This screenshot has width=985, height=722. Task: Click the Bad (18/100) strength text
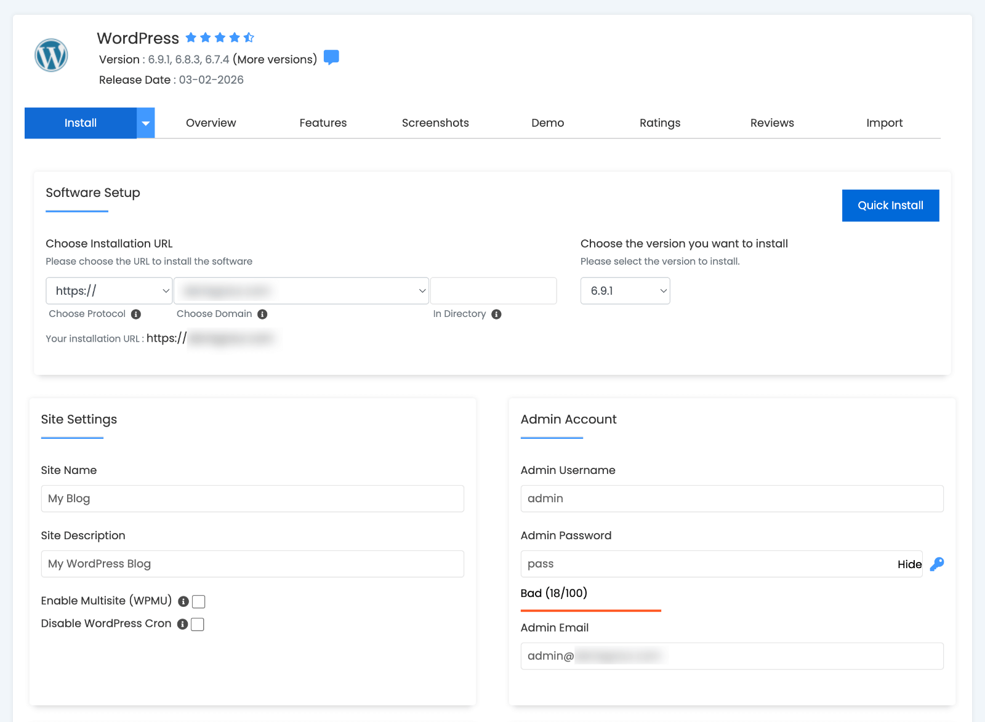point(554,593)
